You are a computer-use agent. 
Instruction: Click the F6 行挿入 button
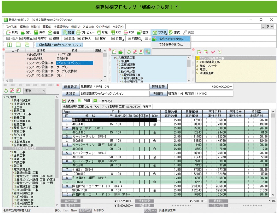84,39
